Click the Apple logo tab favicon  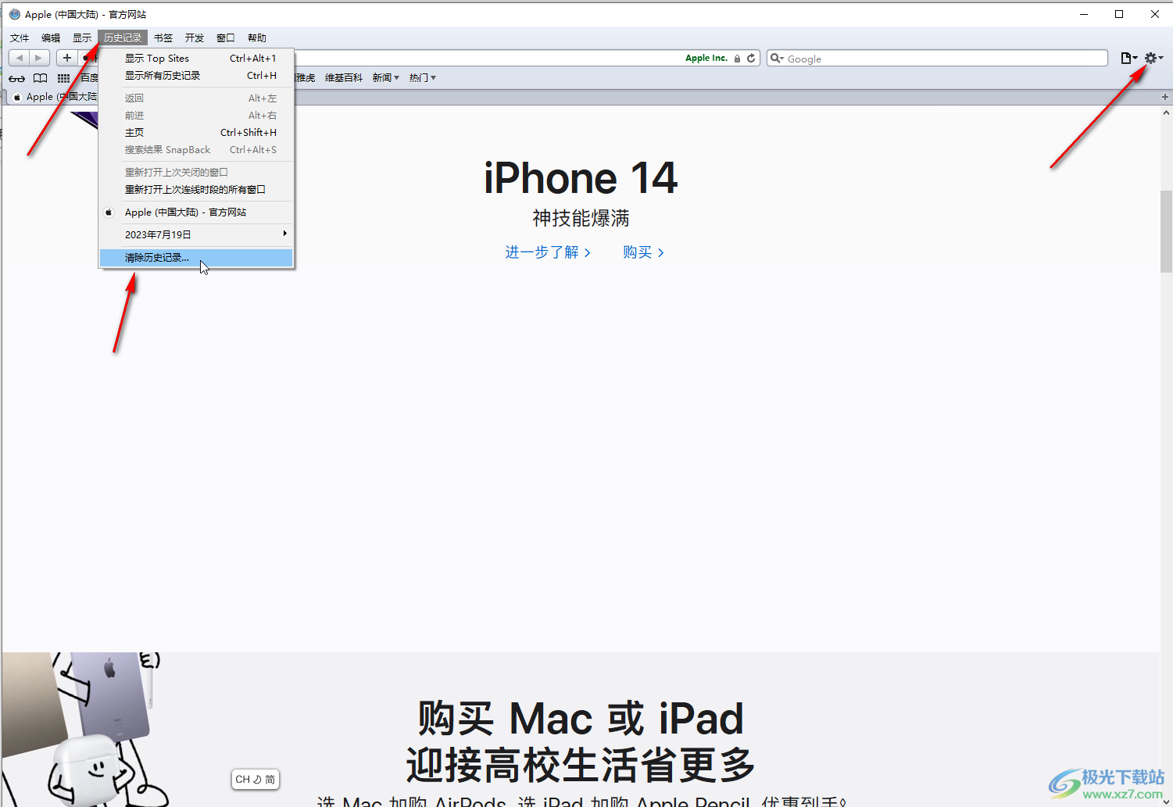(16, 97)
